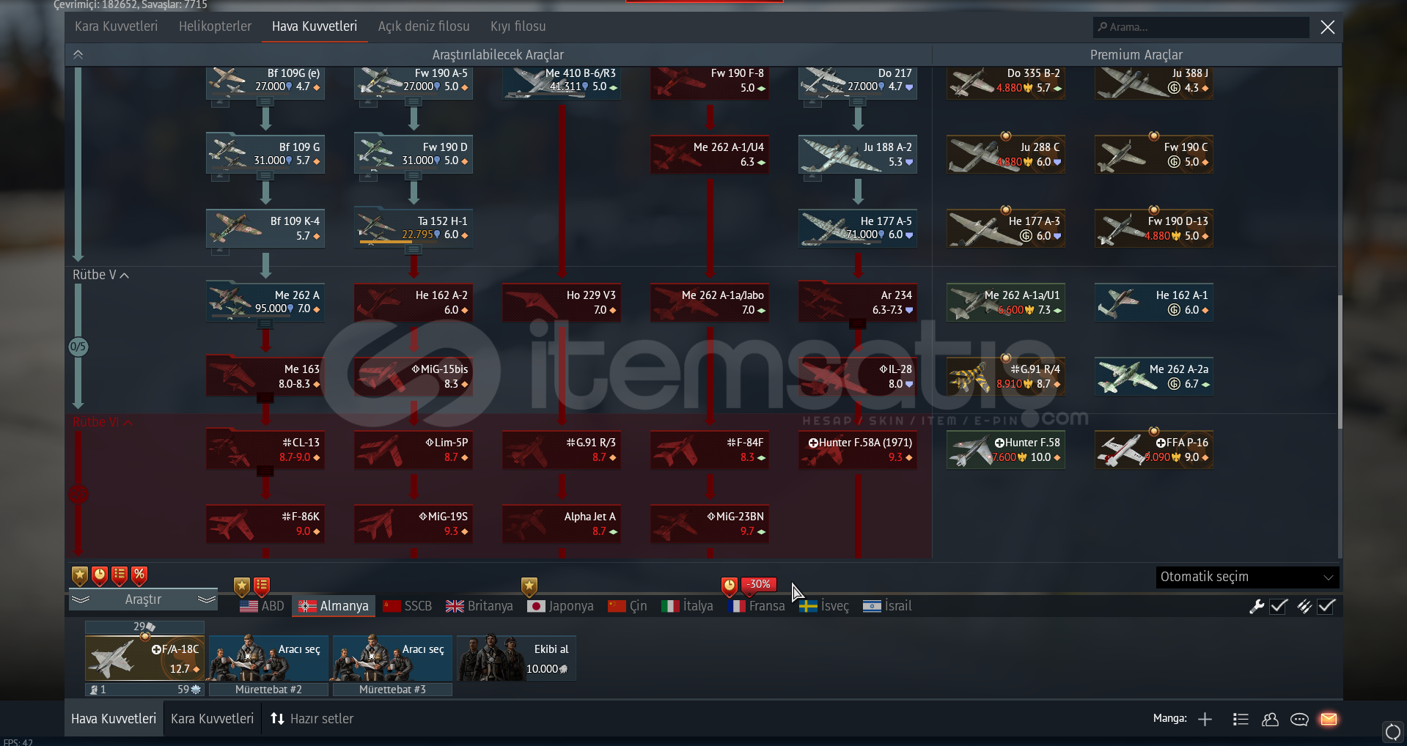Collapse the Rütbe V rank section

[x=100, y=275]
